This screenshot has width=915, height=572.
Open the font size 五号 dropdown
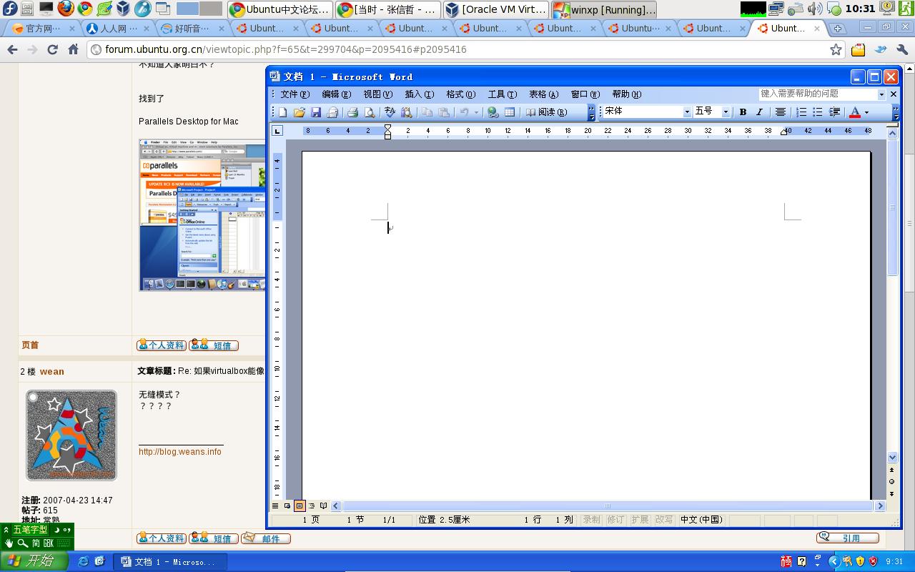[726, 112]
